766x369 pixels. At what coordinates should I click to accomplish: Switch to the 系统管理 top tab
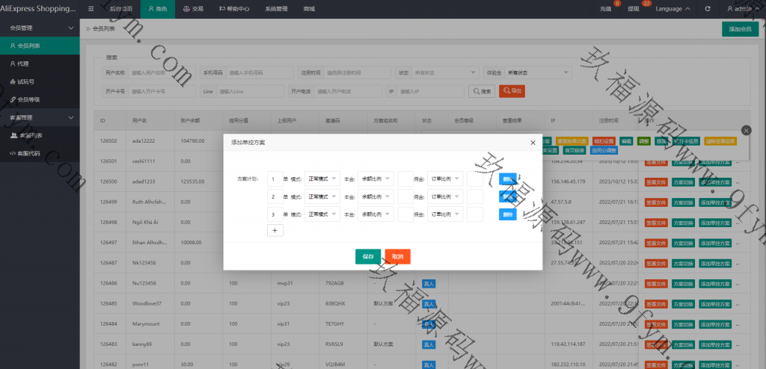pyautogui.click(x=275, y=9)
